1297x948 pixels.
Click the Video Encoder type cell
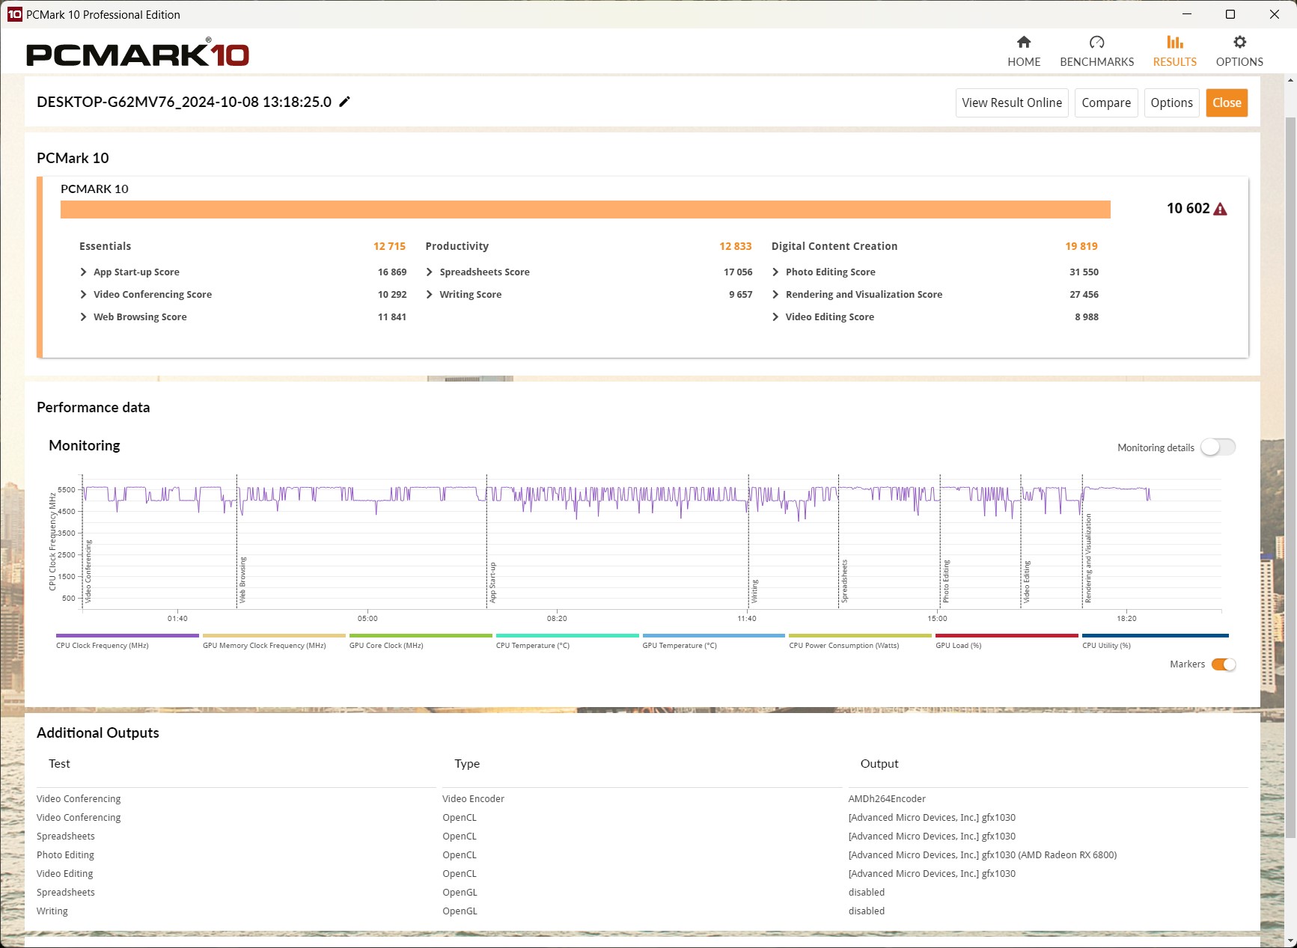[473, 799]
